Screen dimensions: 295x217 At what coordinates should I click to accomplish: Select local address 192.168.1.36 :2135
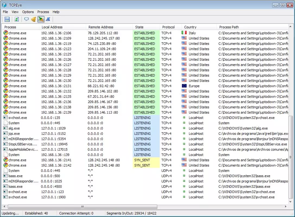point(56,97)
